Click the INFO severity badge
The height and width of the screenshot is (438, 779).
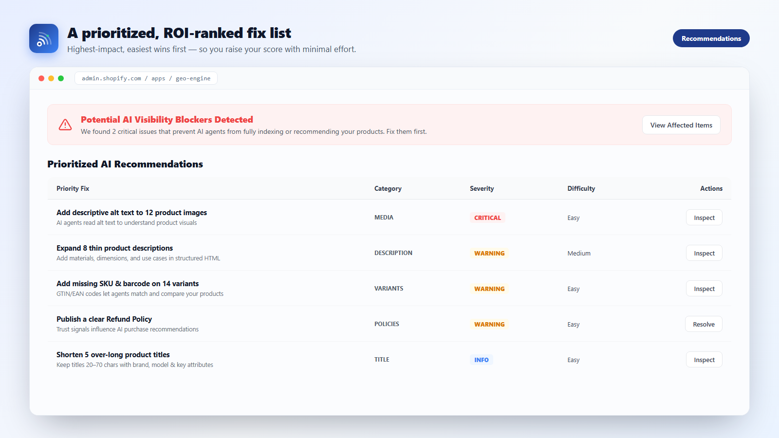click(x=482, y=360)
